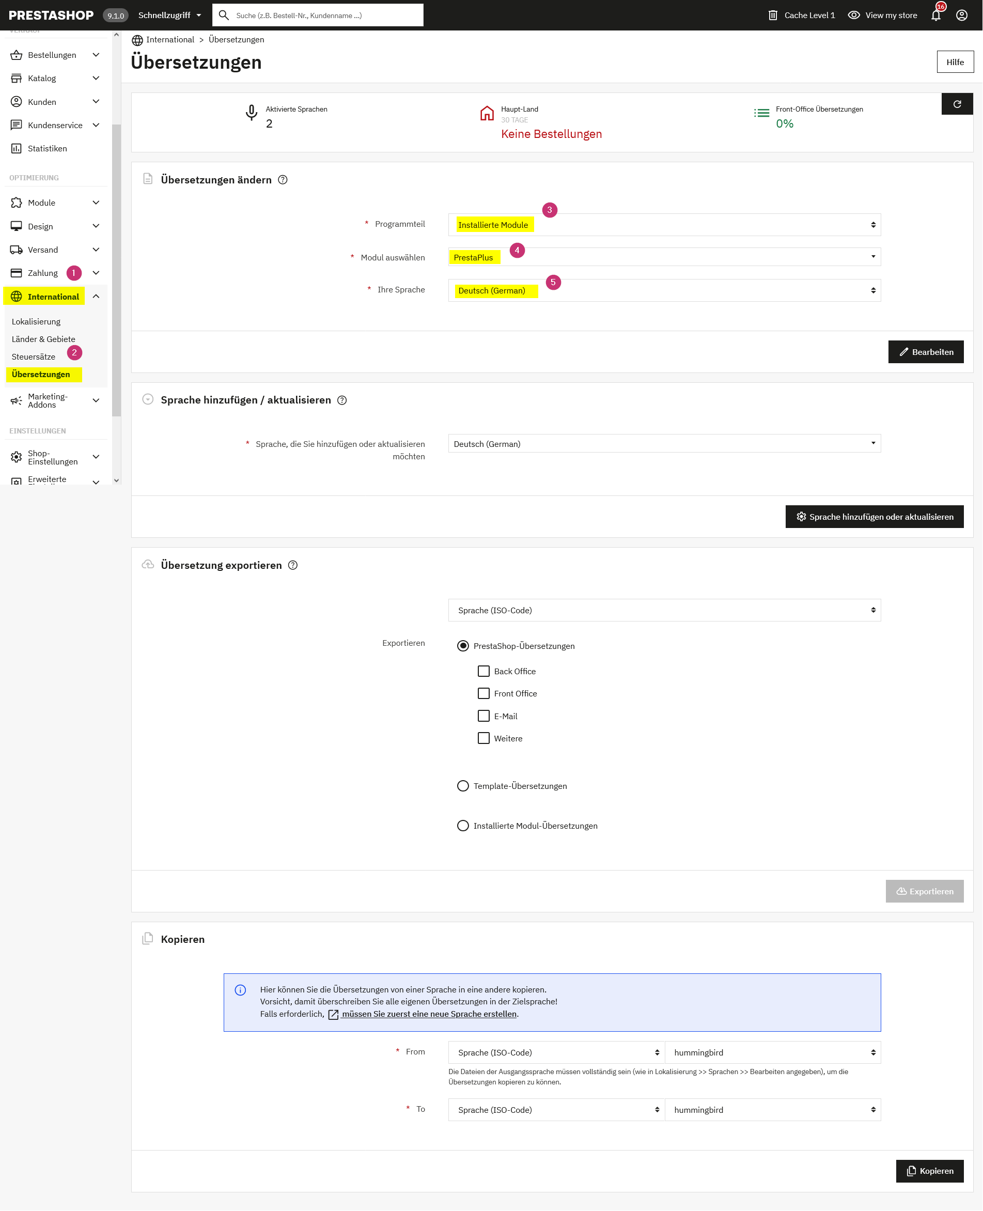Click the Bestellungen basket icon
Screen dimensions: 983x1211
(17, 55)
